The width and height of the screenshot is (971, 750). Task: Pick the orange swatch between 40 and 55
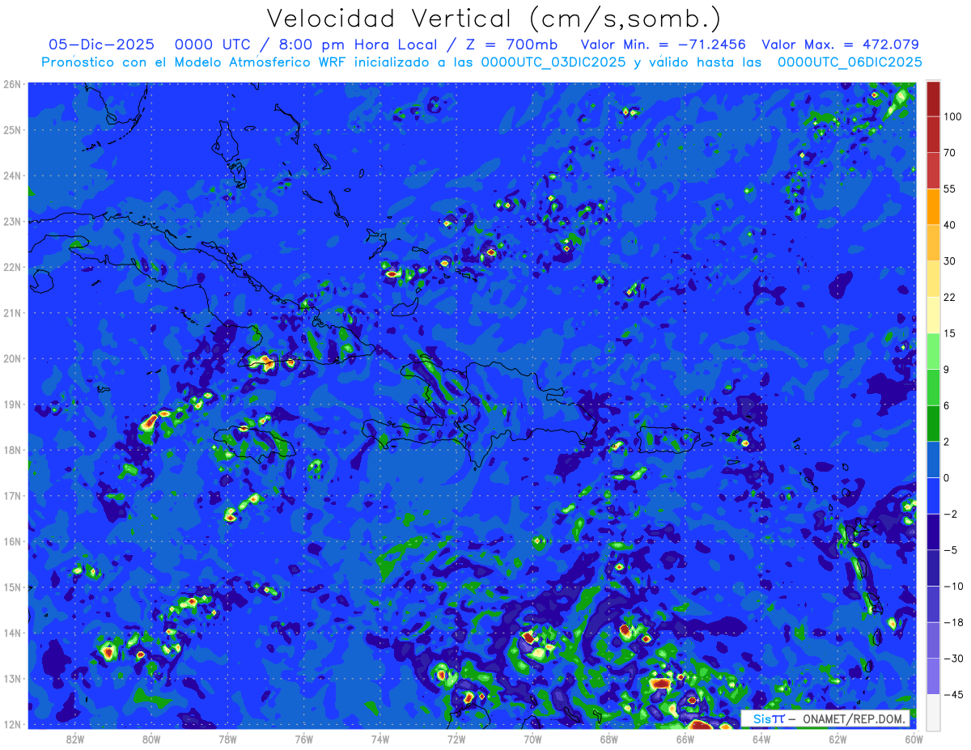pos(933,206)
